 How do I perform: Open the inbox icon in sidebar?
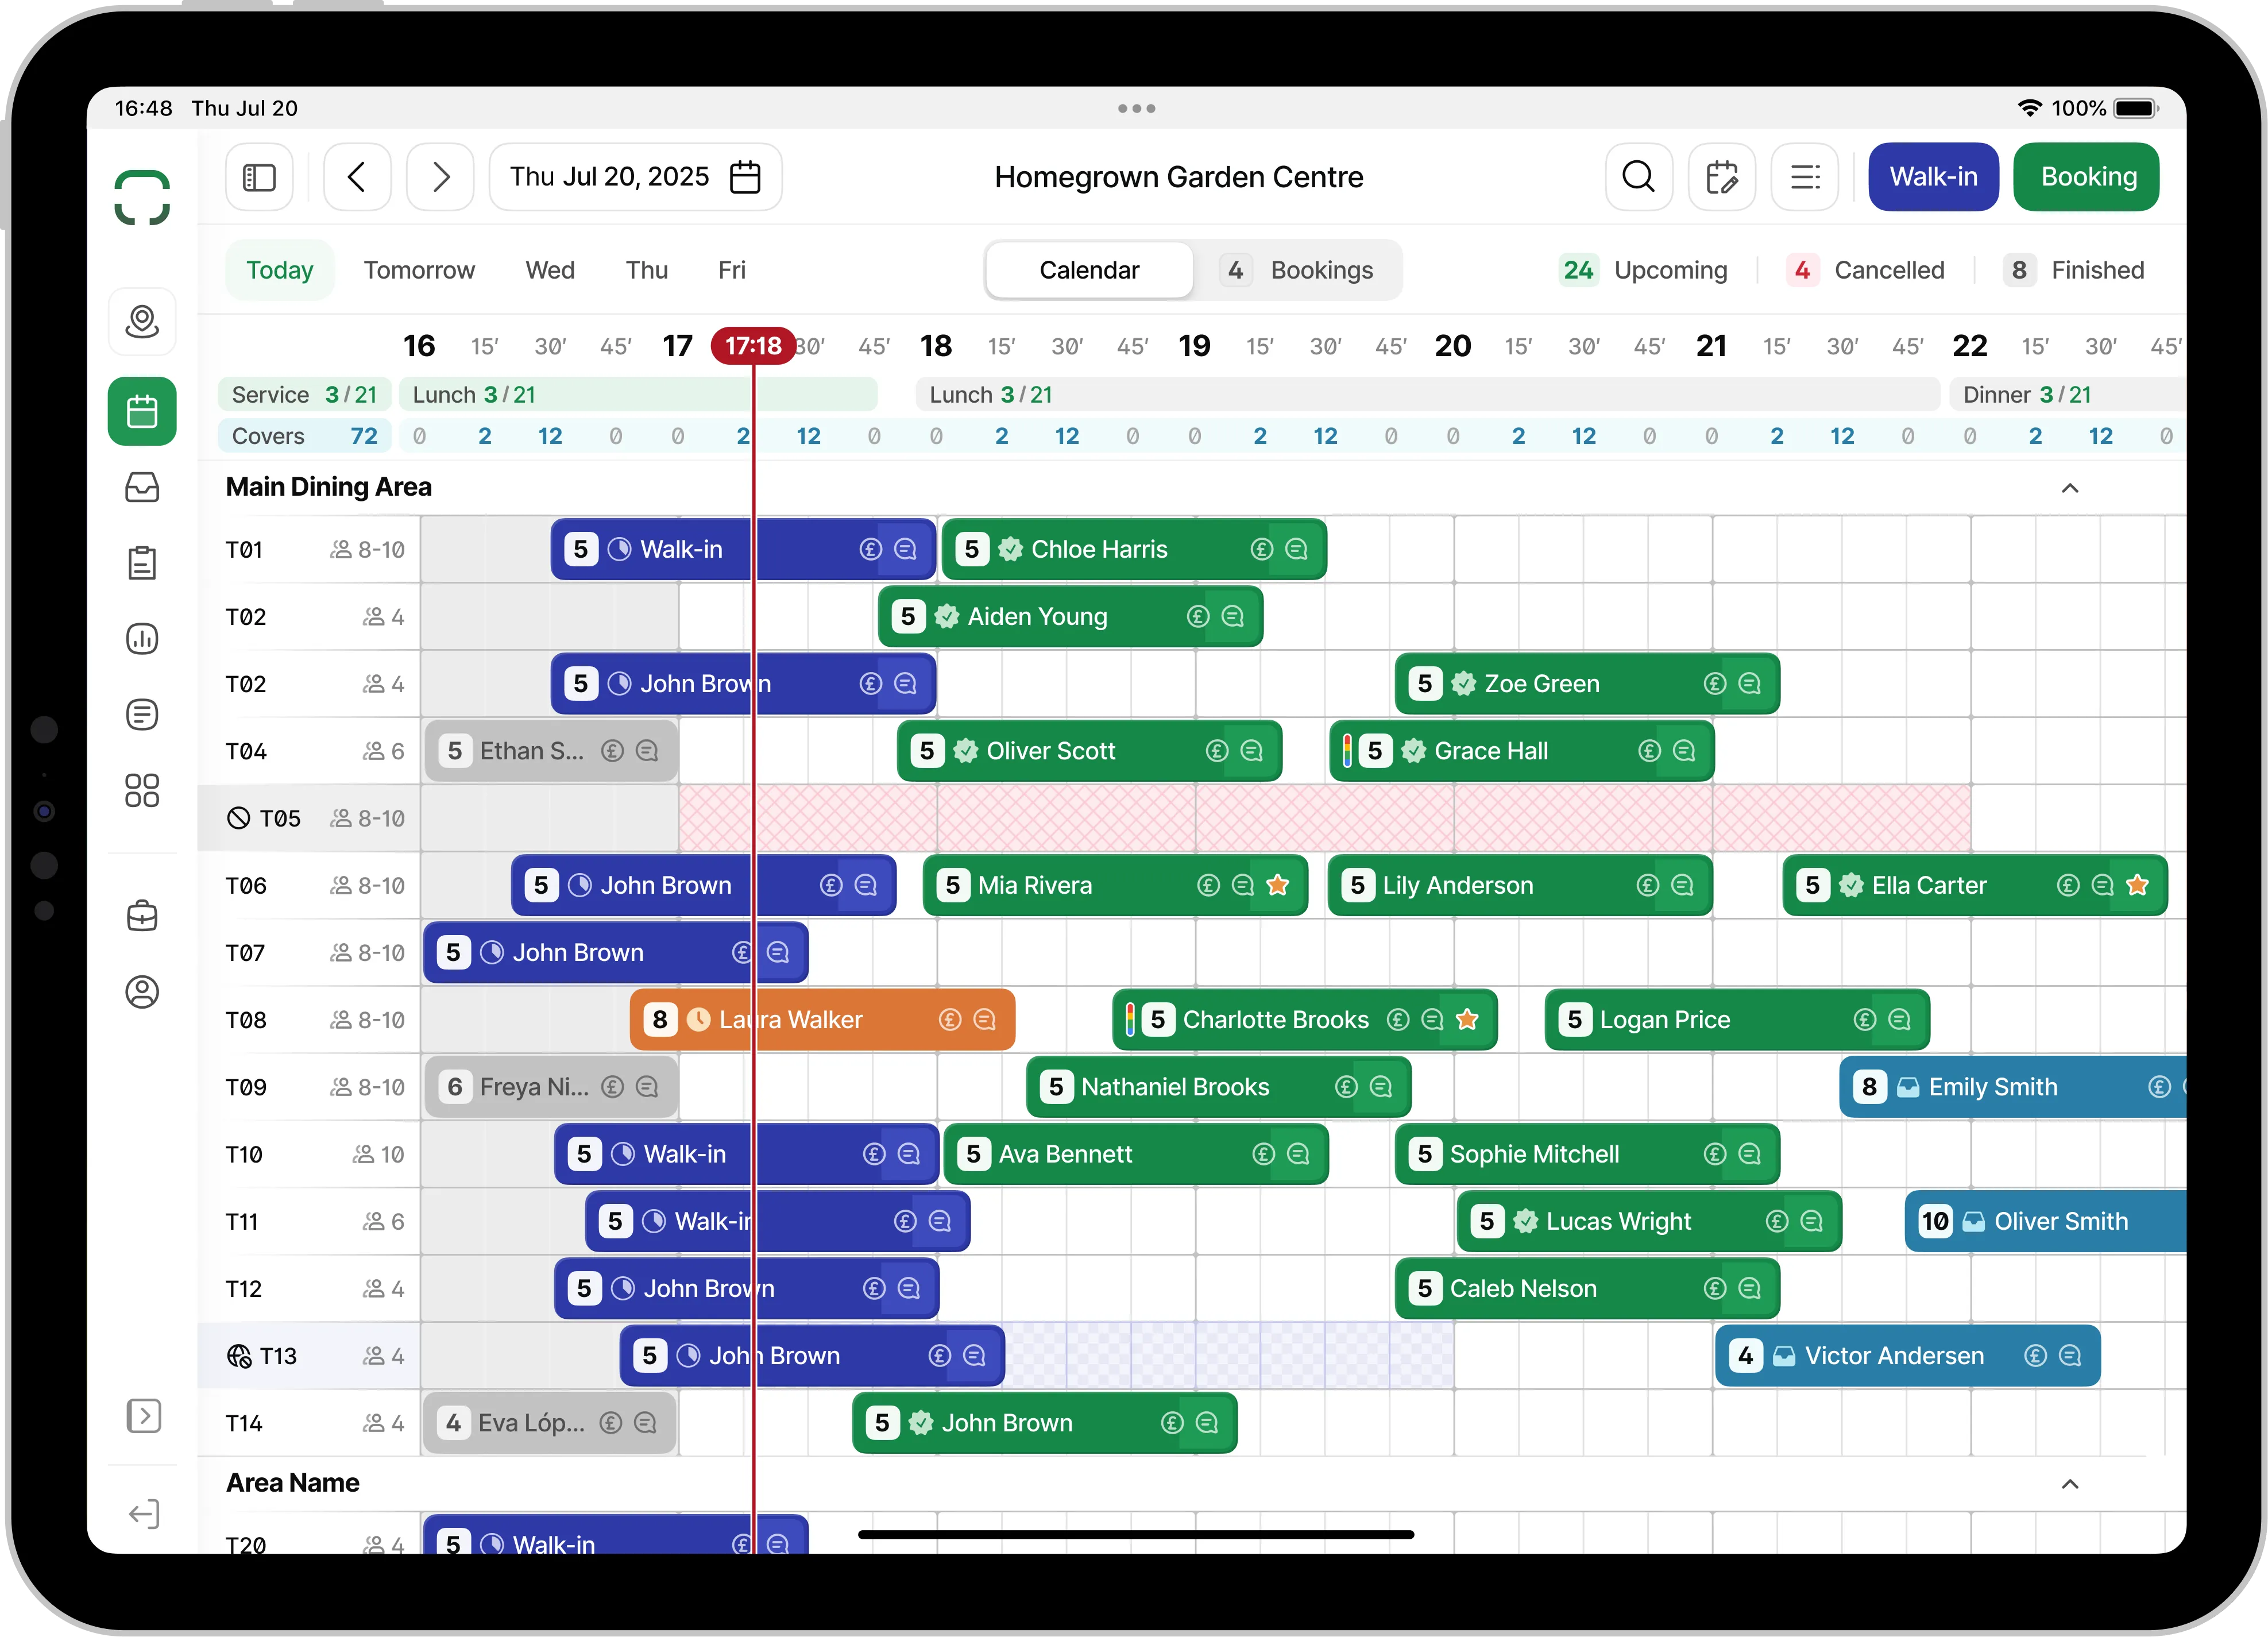click(142, 487)
